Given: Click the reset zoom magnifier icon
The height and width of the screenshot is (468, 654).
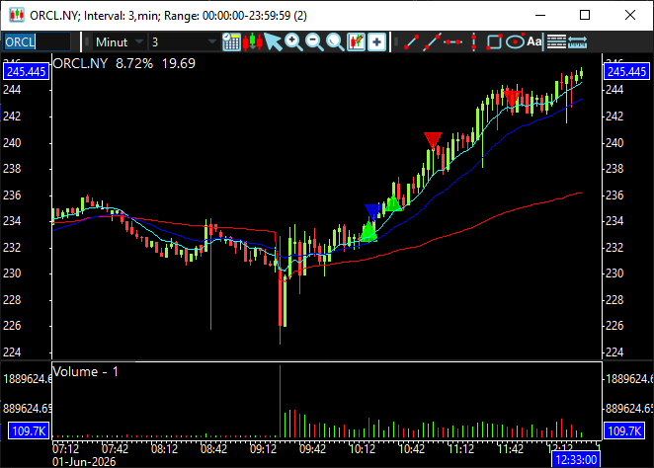Looking at the screenshot, I should coord(335,42).
